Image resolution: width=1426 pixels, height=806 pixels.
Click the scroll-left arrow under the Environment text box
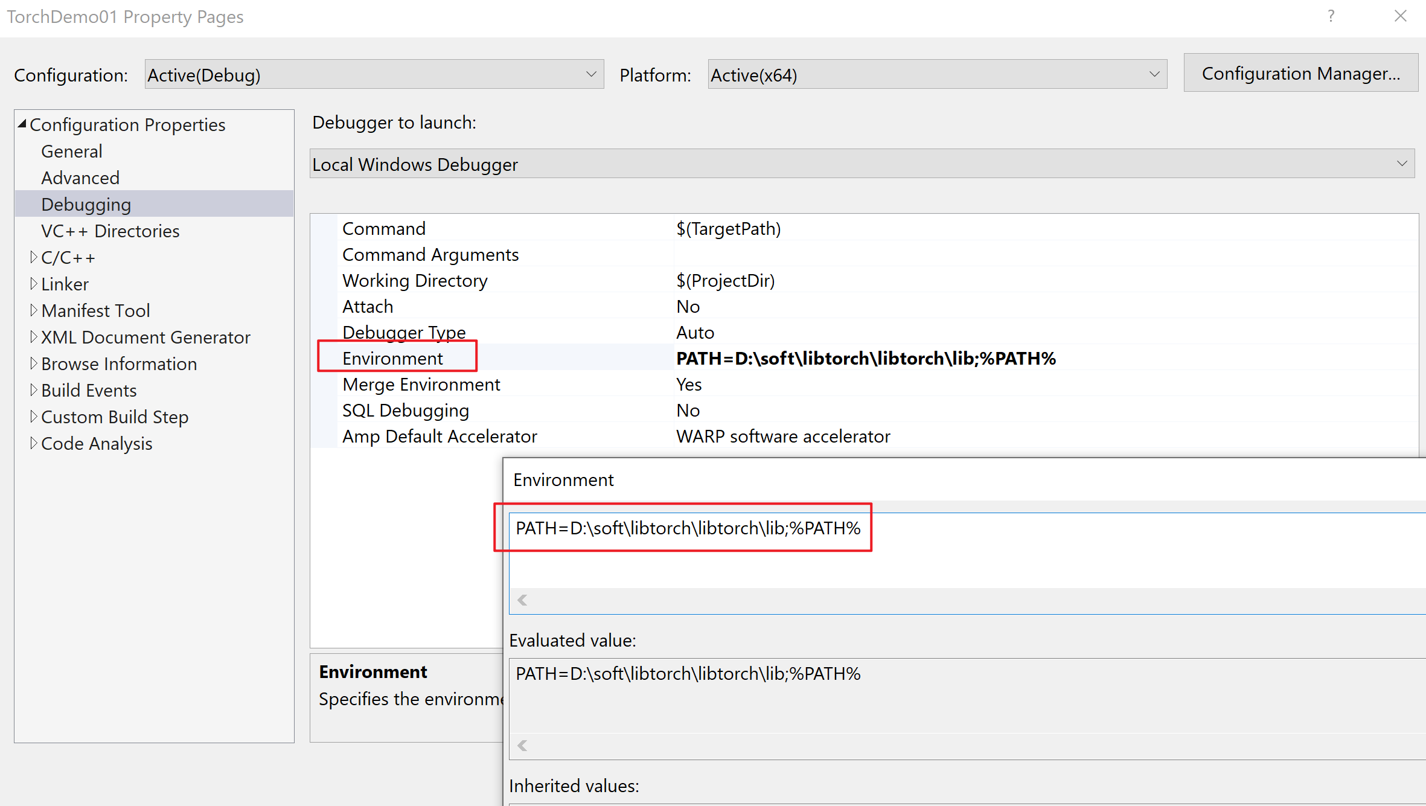[x=522, y=600]
